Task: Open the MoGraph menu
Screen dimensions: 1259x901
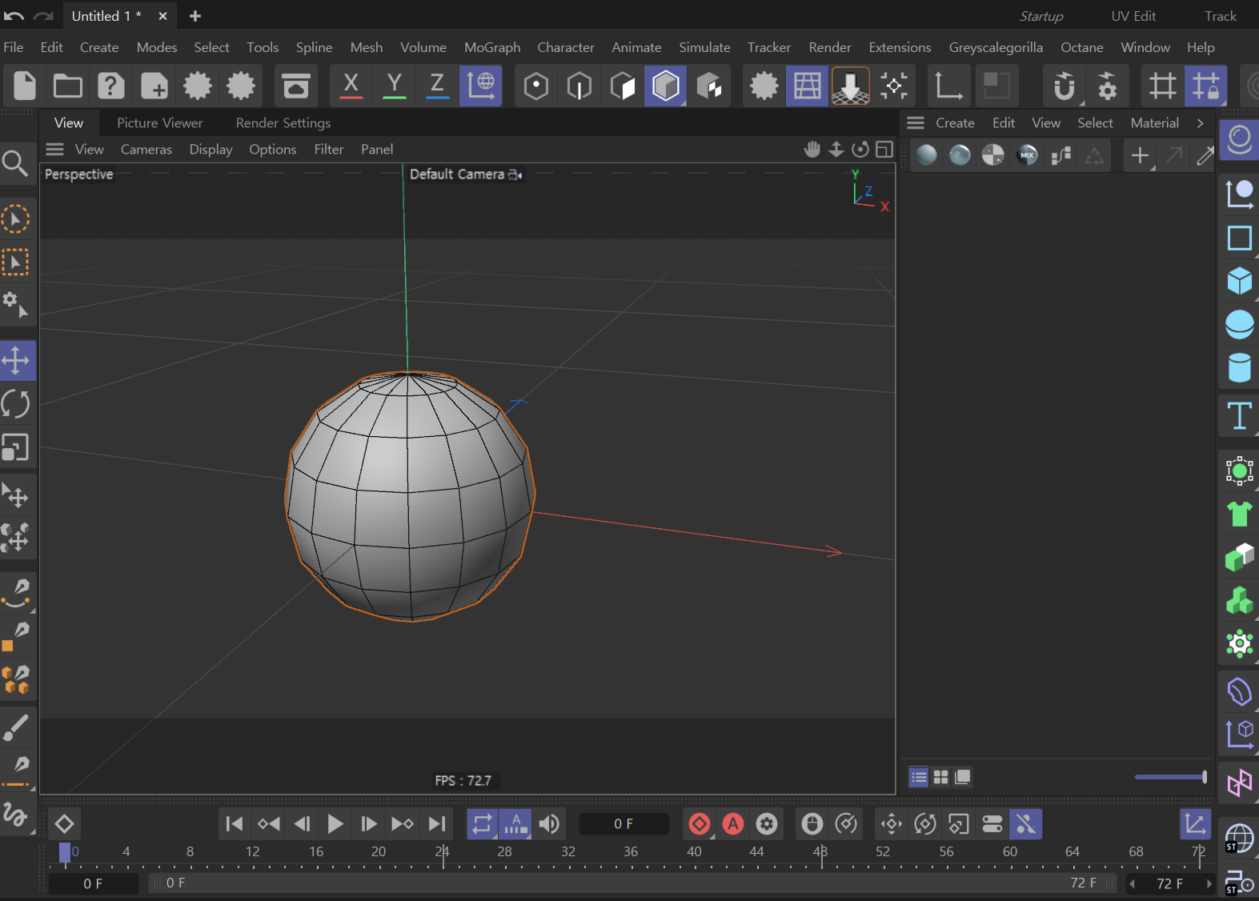Action: pos(492,47)
